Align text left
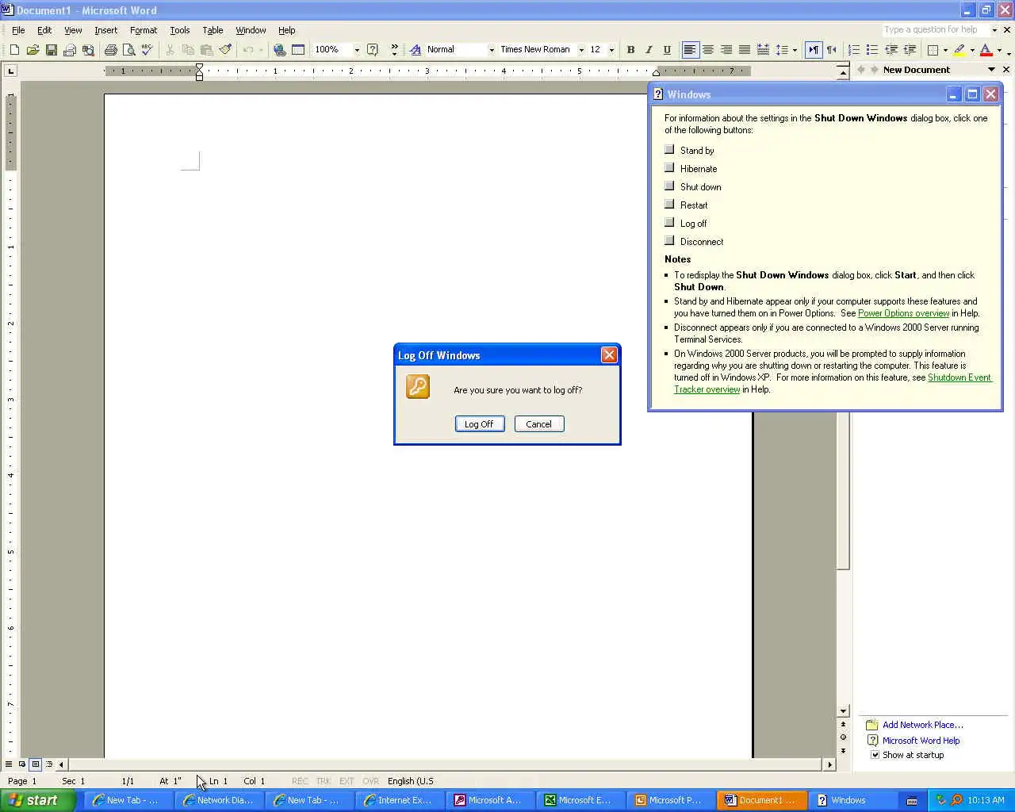This screenshot has height=812, width=1015. (690, 50)
